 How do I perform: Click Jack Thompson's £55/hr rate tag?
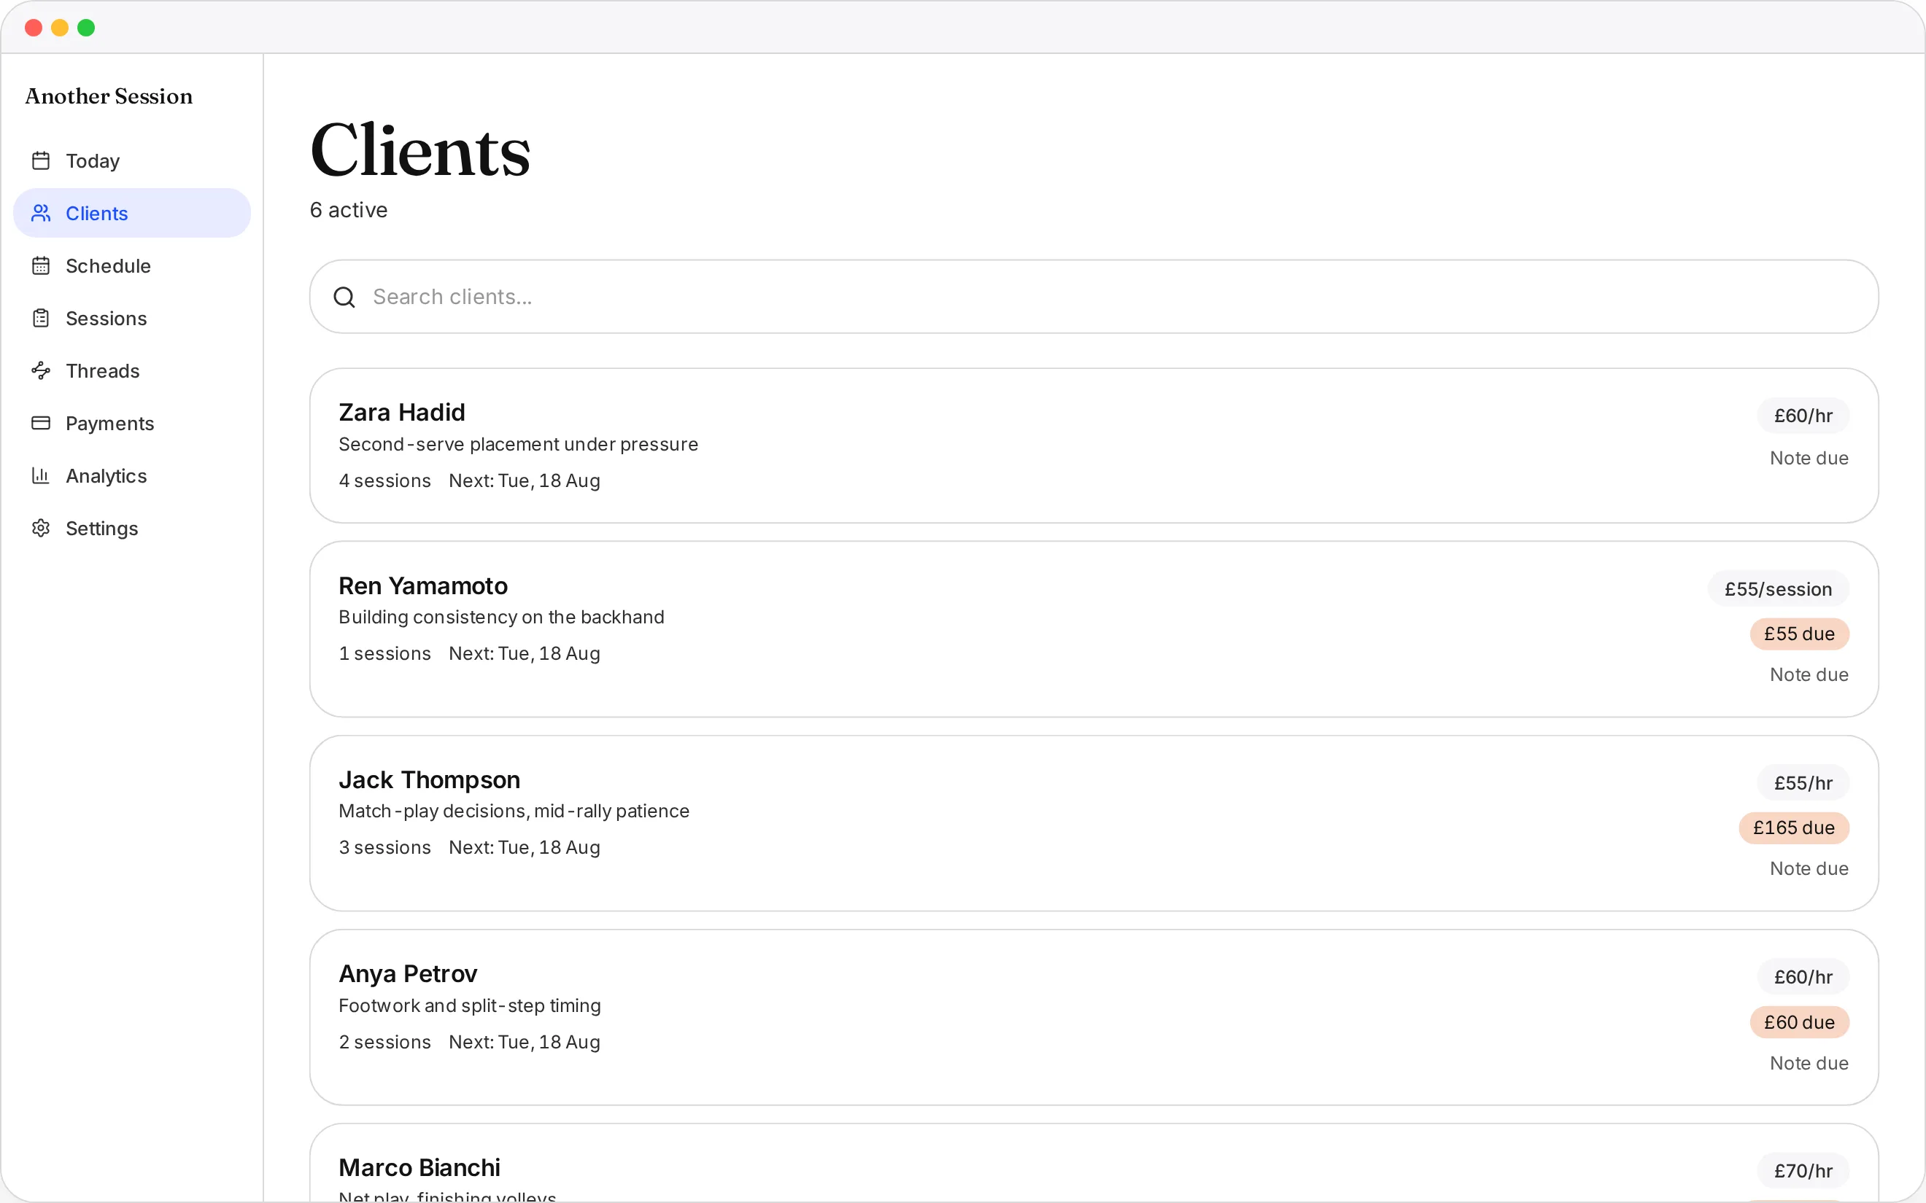tap(1803, 783)
